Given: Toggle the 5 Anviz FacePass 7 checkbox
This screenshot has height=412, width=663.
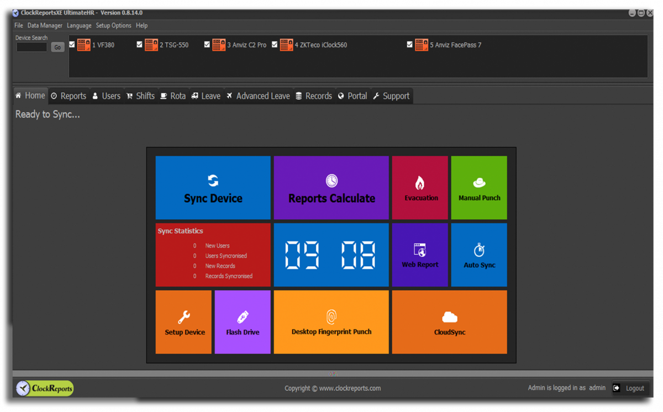Looking at the screenshot, I should tap(409, 45).
